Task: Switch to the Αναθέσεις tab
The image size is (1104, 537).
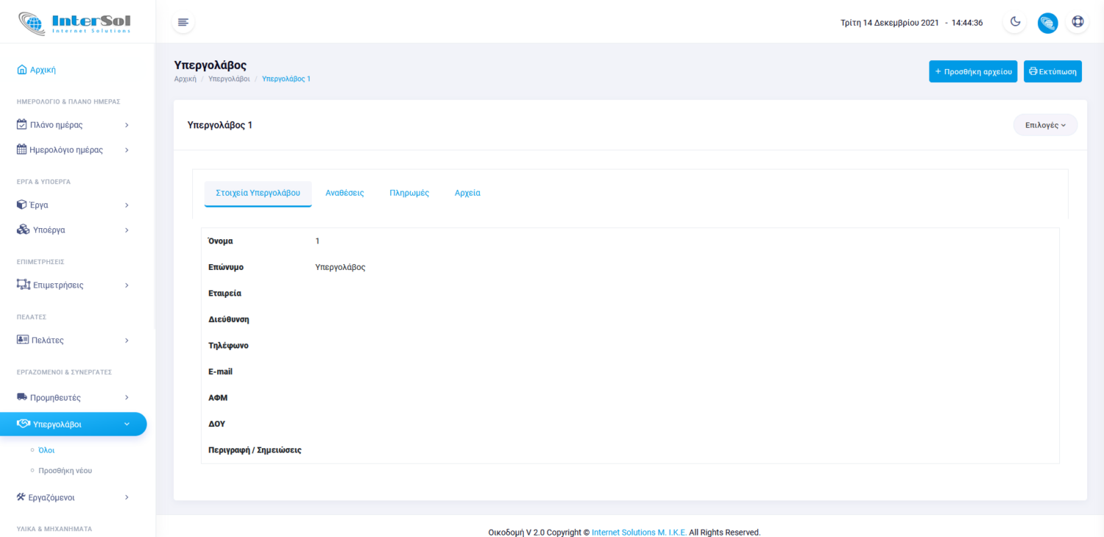Action: 344,193
